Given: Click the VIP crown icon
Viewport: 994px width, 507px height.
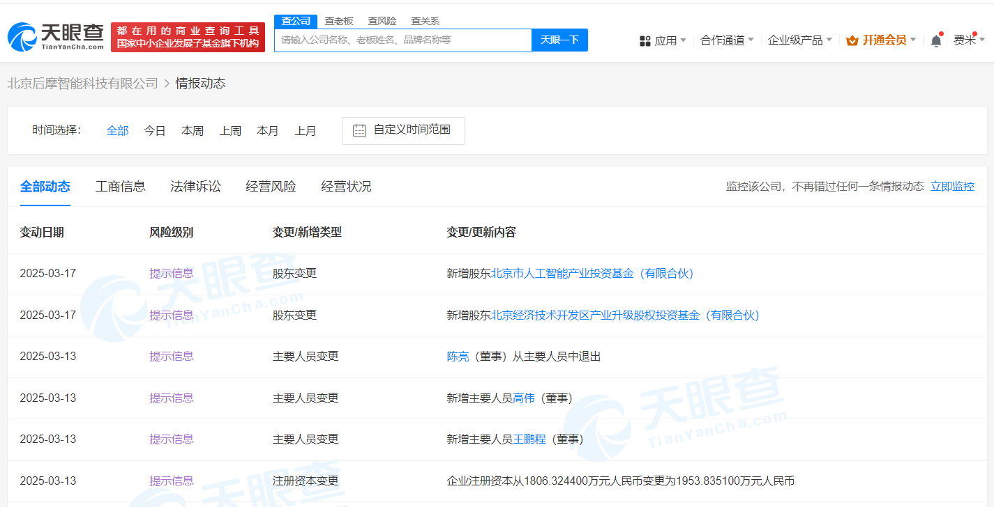Looking at the screenshot, I should [x=852, y=40].
